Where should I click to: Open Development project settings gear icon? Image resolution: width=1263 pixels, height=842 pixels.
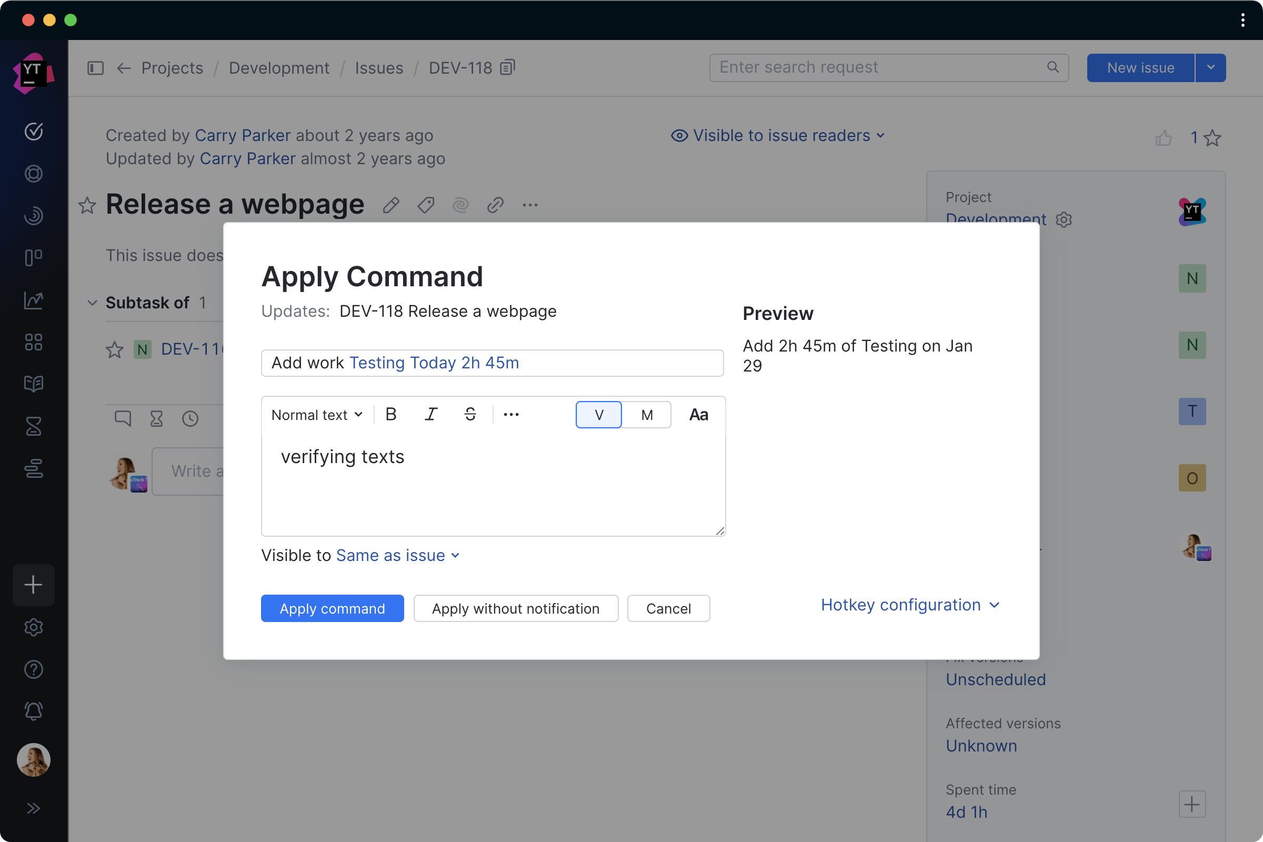point(1064,219)
